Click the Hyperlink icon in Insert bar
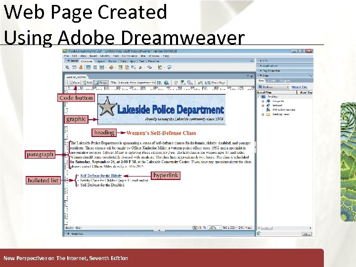Viewport: 356px width, 267px height. click(x=67, y=67)
